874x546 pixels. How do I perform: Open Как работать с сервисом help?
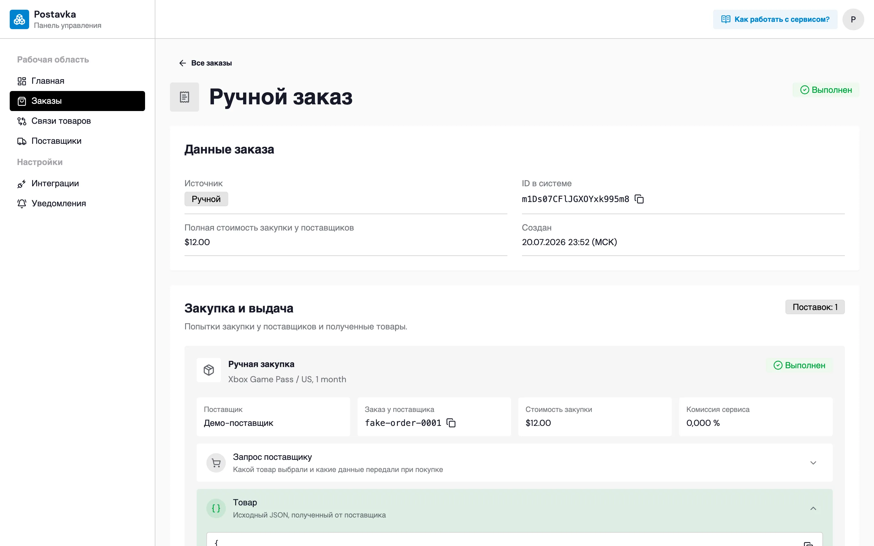[775, 19]
